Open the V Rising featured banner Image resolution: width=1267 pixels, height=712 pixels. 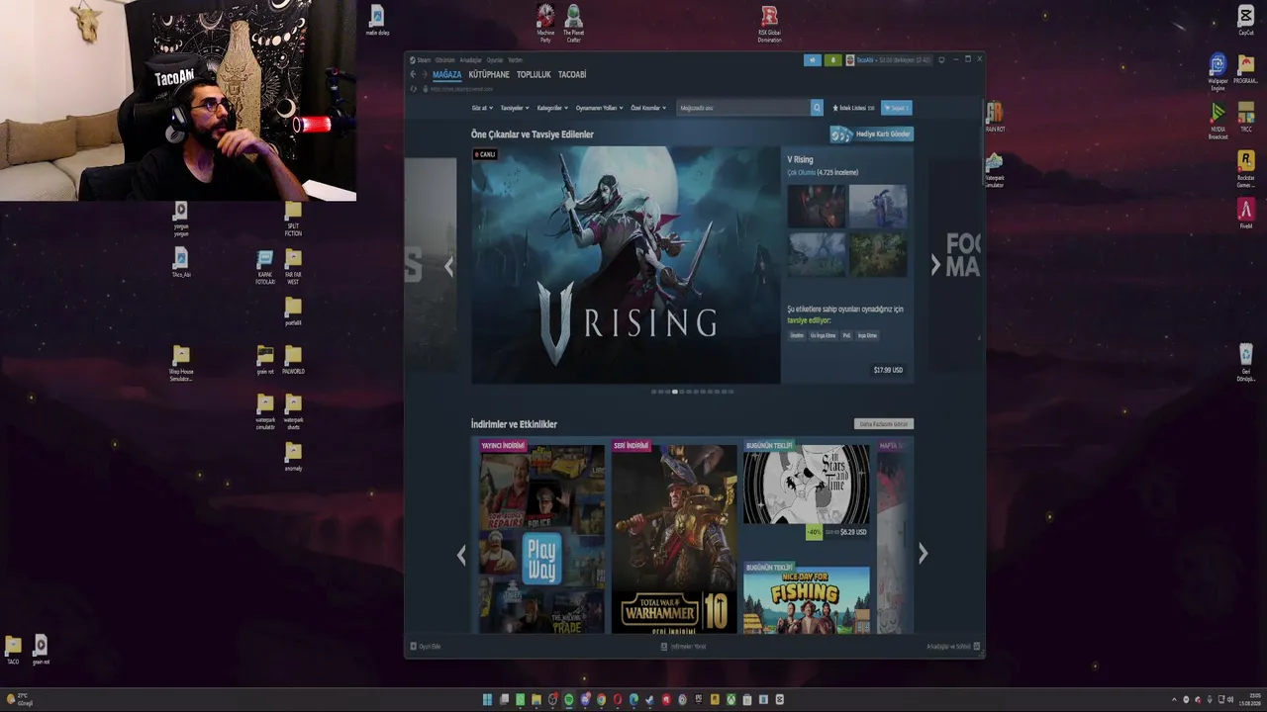[626, 265]
